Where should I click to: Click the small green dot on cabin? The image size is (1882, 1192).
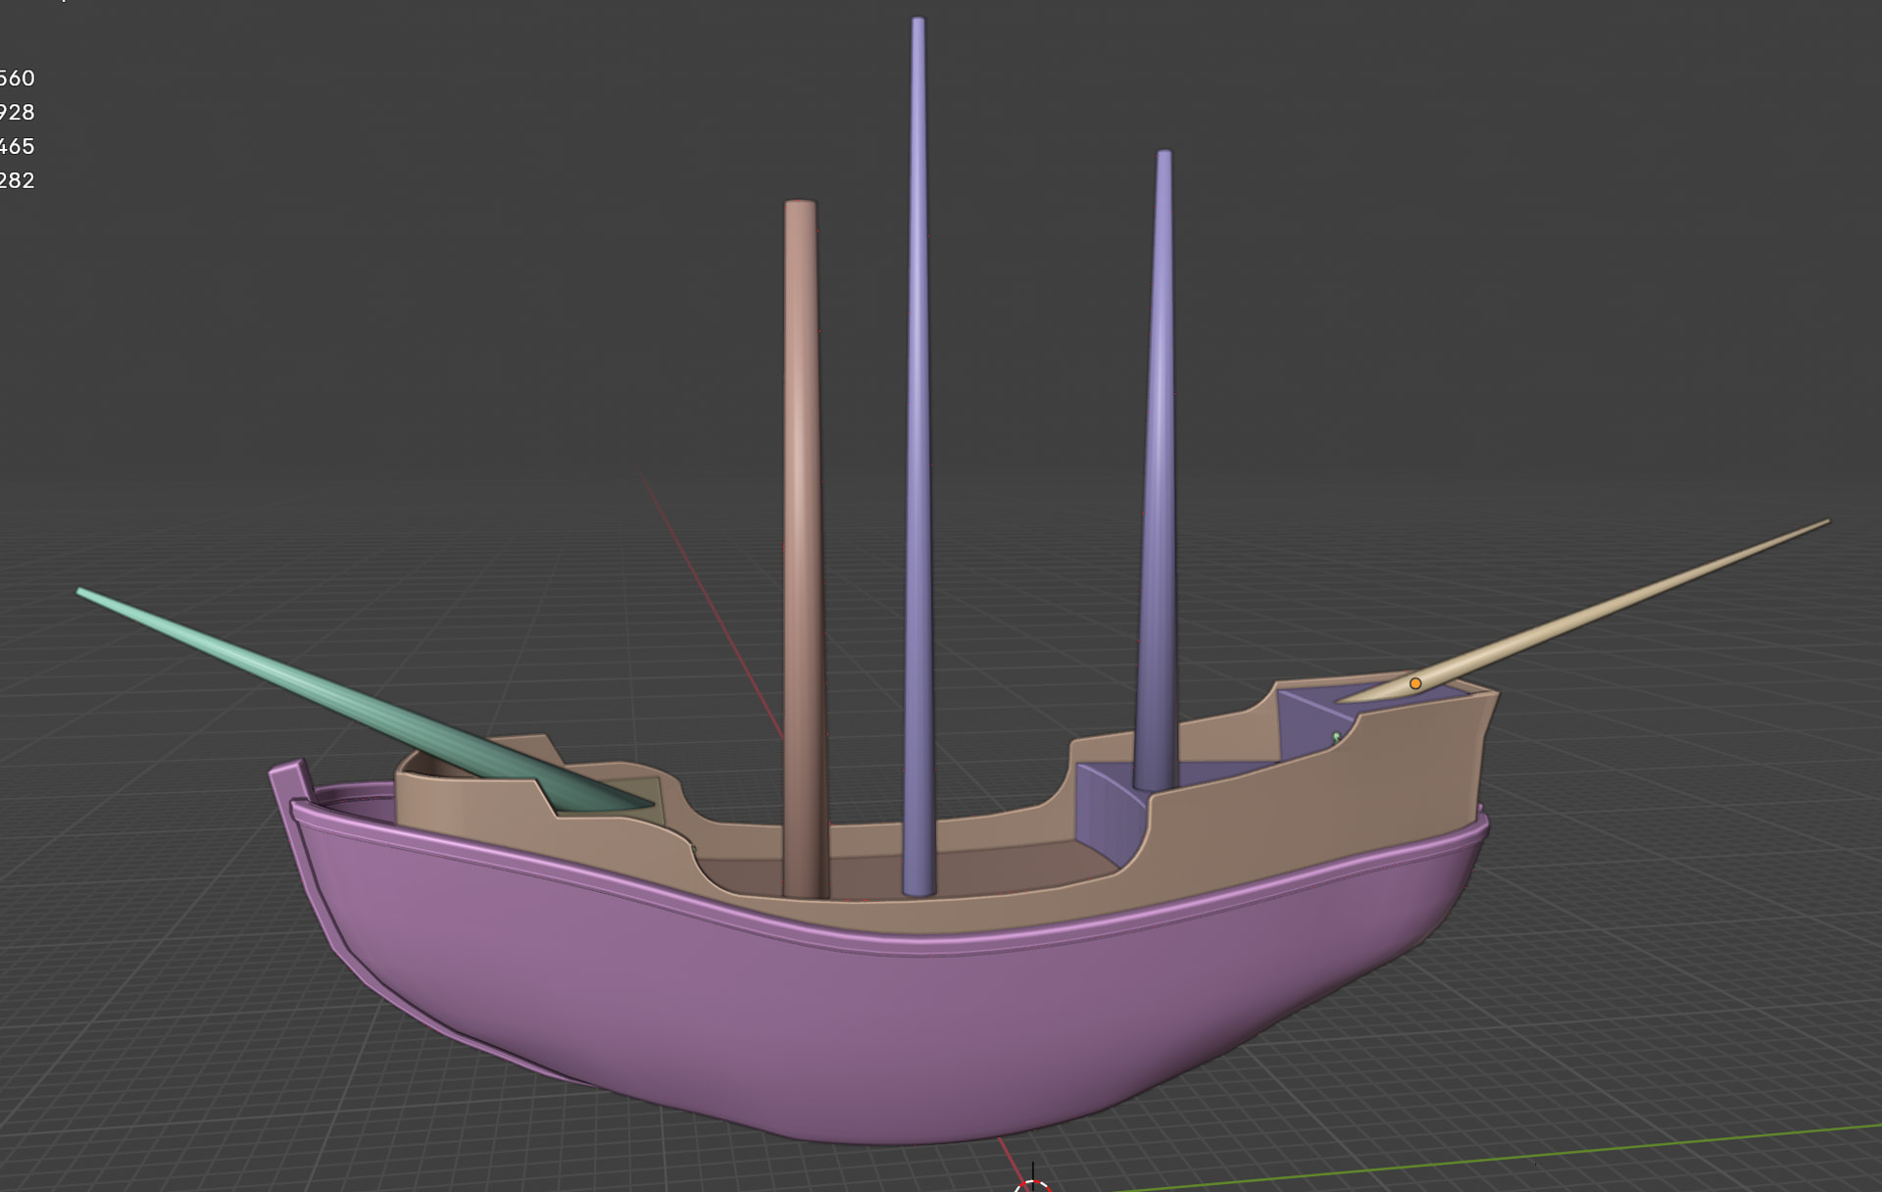[x=1336, y=736]
